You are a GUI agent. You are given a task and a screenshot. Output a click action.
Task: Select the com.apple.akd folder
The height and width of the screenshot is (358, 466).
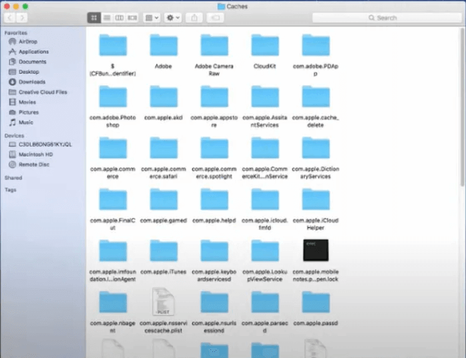click(164, 97)
